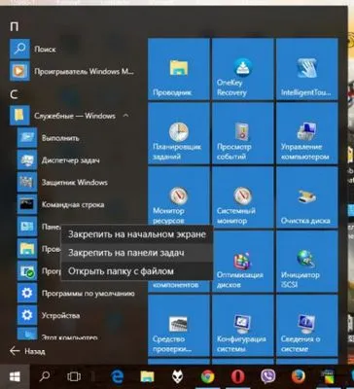
Task: Open the Инициатор iSCSI tile
Action: click(x=307, y=262)
